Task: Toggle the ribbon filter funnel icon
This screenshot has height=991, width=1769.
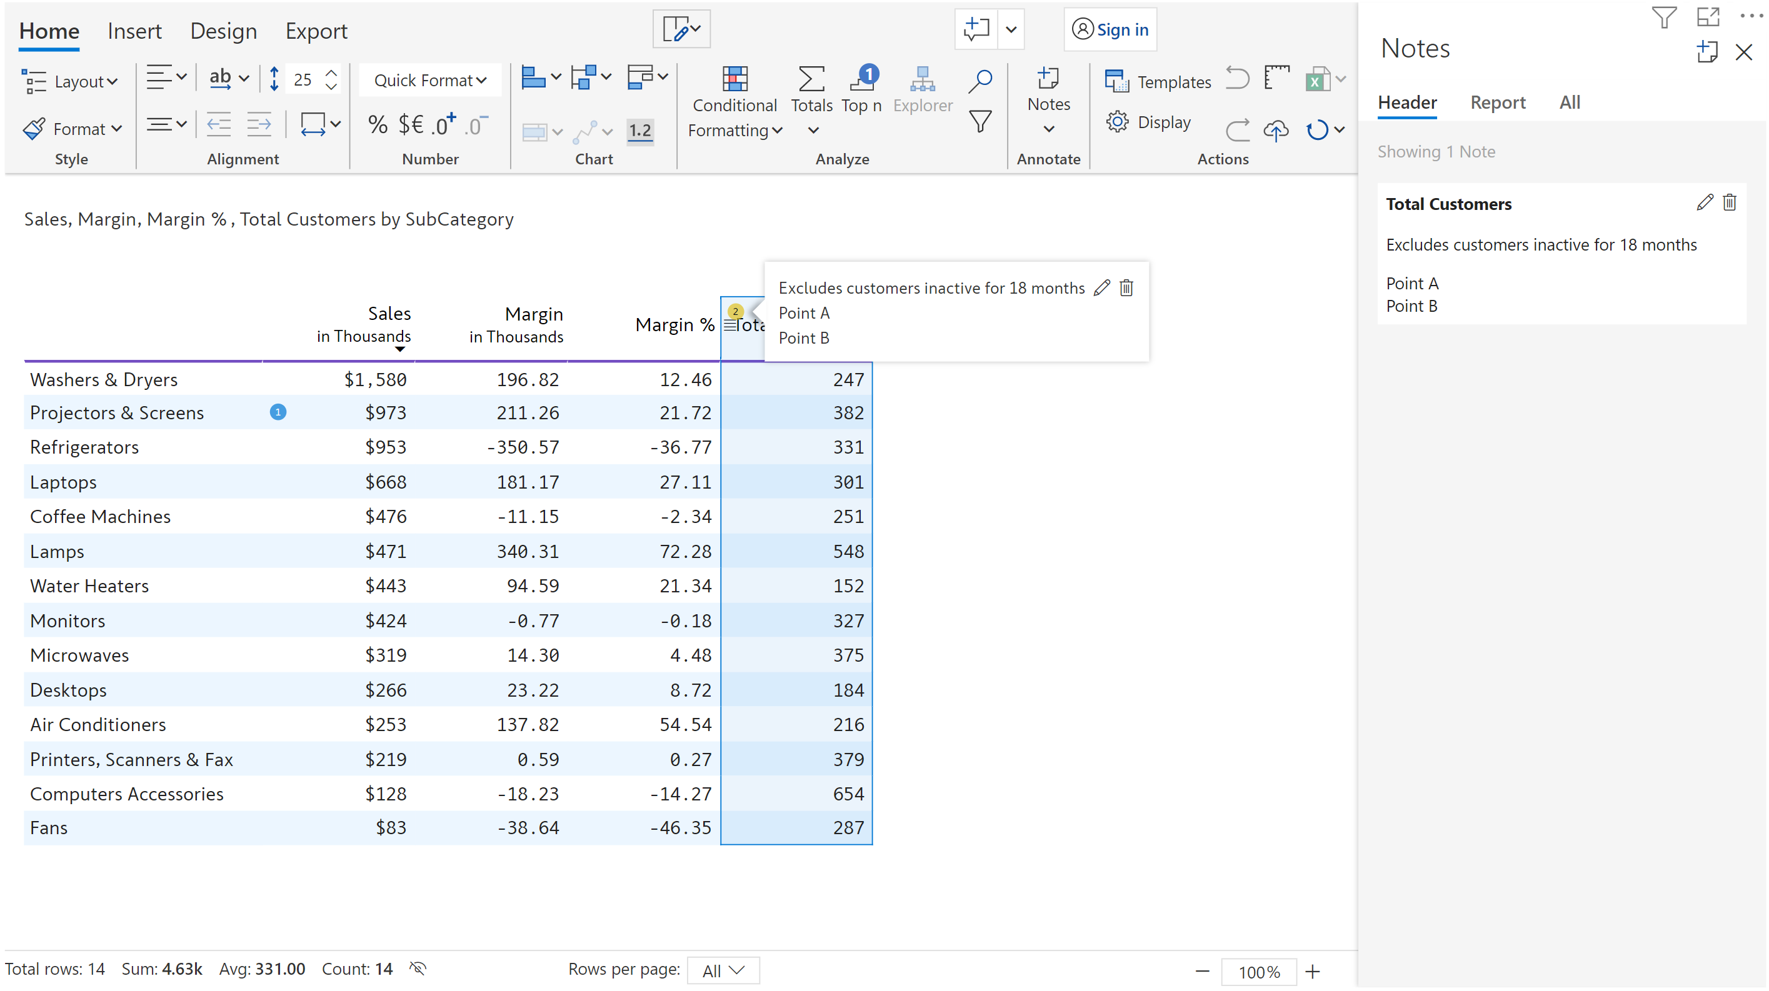Action: (980, 122)
